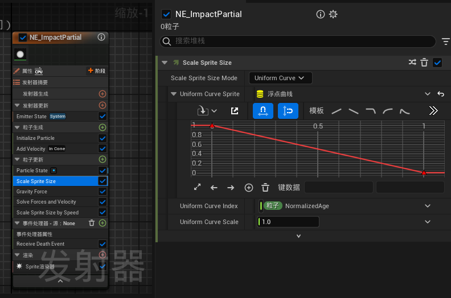Toggle vertical axis snapping button
The image size is (451, 298).
coord(288,111)
